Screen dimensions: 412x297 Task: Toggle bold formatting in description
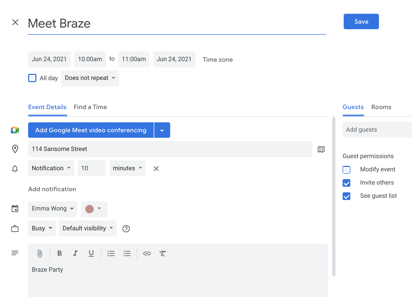pyautogui.click(x=59, y=253)
